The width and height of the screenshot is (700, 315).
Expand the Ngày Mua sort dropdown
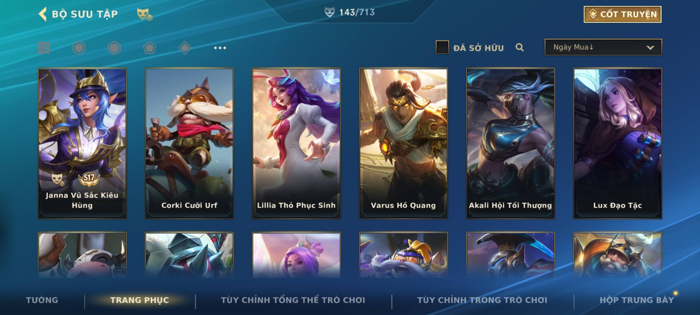603,47
